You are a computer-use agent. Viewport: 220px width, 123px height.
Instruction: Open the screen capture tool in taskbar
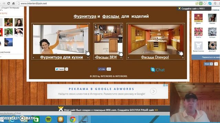point(85,119)
